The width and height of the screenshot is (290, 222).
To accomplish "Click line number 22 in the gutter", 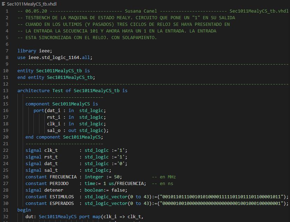I will pos(7,150).
